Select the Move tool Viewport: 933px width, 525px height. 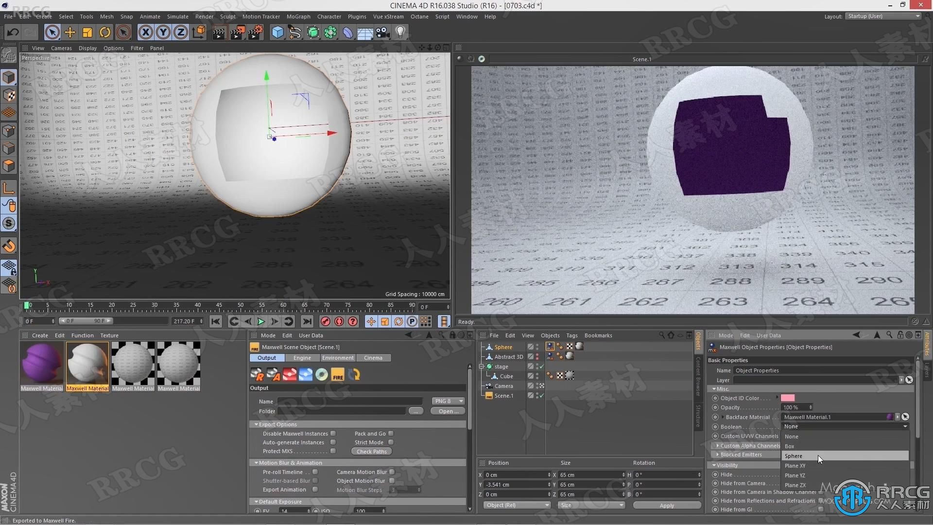[70, 33]
